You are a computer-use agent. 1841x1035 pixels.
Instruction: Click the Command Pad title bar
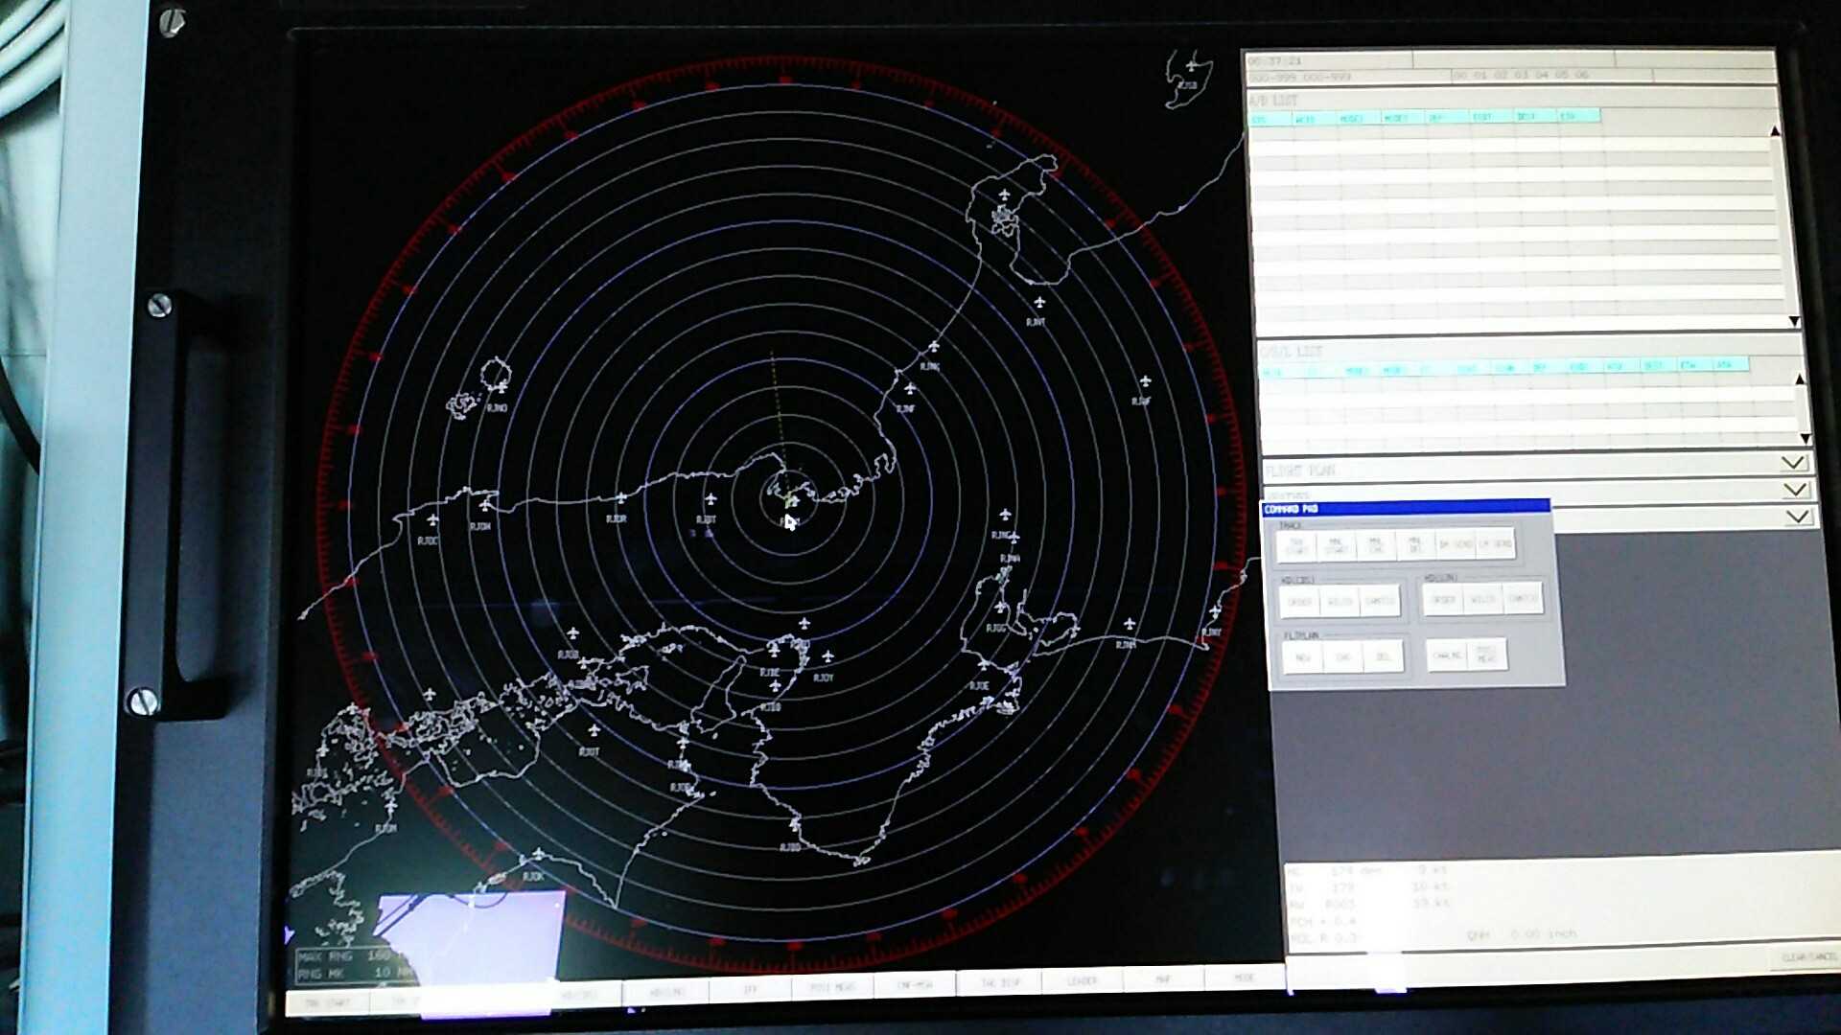pyautogui.click(x=1404, y=508)
